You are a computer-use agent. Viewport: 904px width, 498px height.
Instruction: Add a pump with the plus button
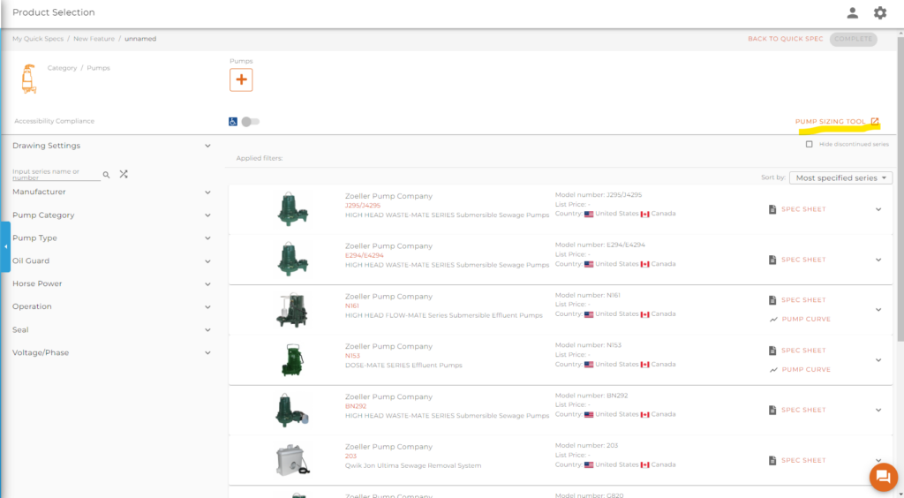click(241, 79)
